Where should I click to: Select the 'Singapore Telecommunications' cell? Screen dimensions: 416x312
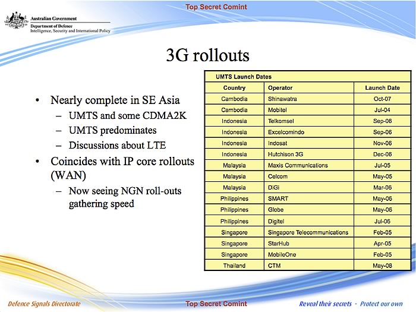pos(308,232)
